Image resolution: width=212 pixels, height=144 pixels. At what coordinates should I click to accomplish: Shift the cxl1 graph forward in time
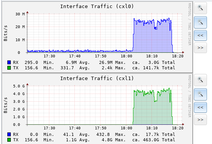tap(200, 120)
